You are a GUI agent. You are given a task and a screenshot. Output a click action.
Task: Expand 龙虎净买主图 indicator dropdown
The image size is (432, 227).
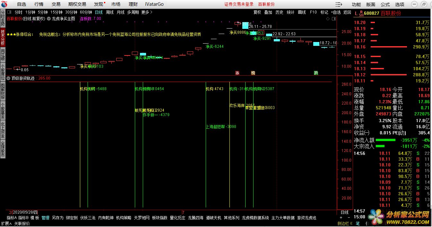[49, 19]
